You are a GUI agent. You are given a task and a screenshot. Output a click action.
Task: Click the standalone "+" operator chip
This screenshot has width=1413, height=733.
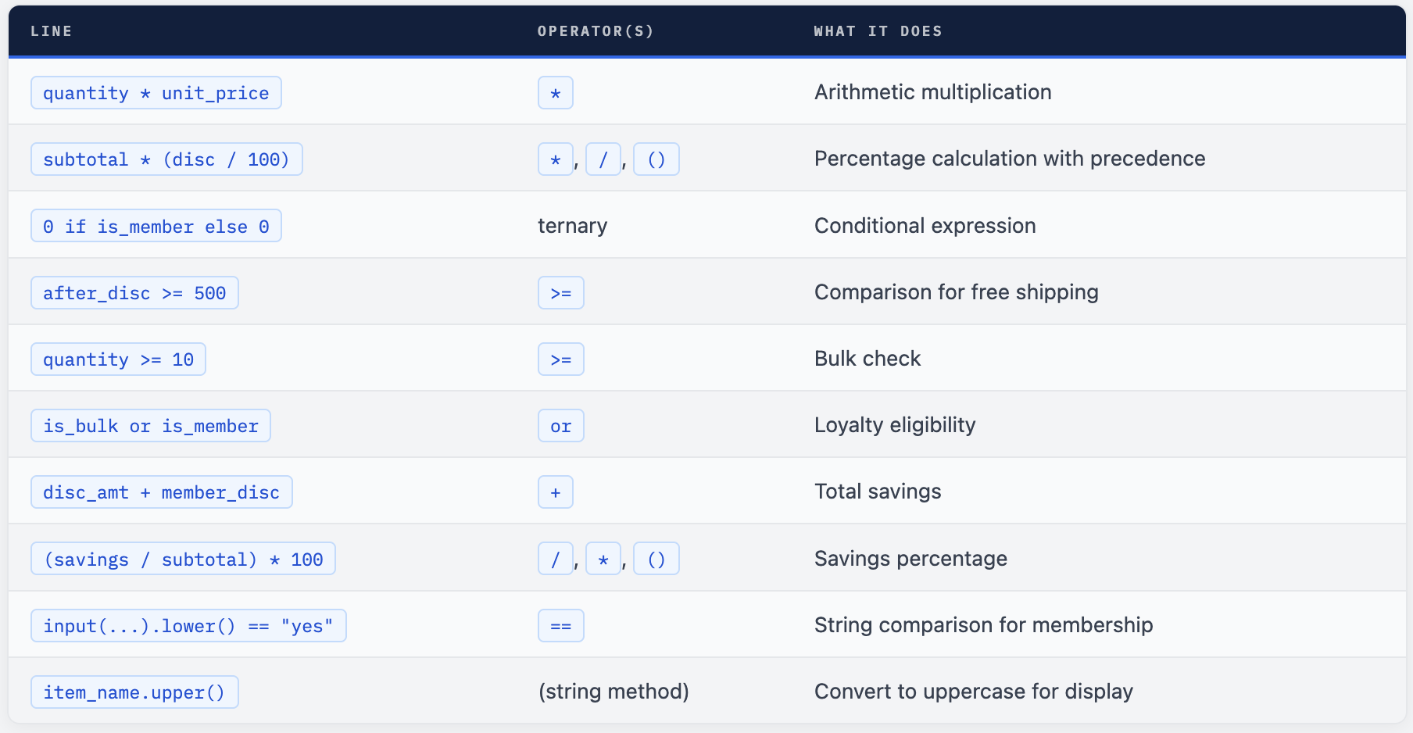click(x=555, y=492)
